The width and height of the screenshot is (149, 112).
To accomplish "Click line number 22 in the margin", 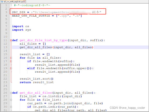I will coord(5,79).
